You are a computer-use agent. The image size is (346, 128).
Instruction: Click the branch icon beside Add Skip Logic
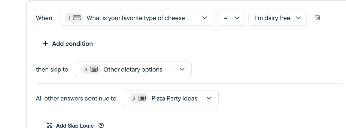[50, 125]
